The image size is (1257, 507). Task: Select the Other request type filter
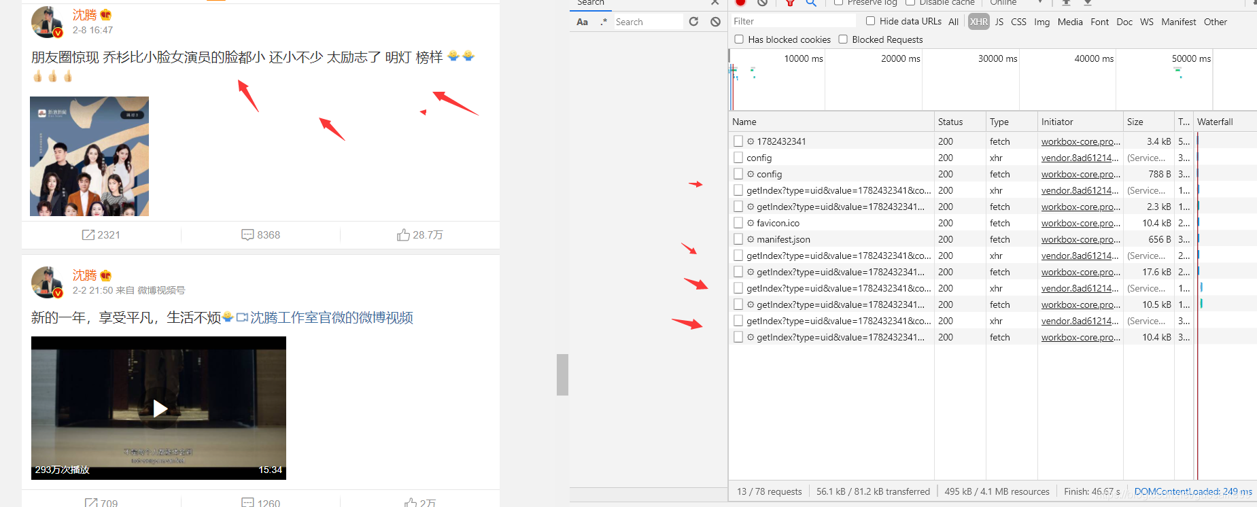tap(1216, 22)
